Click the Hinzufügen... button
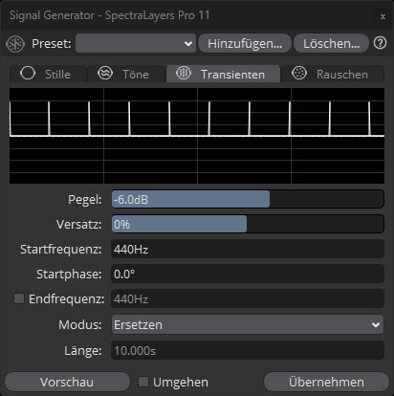Image resolution: width=394 pixels, height=396 pixels. [245, 43]
